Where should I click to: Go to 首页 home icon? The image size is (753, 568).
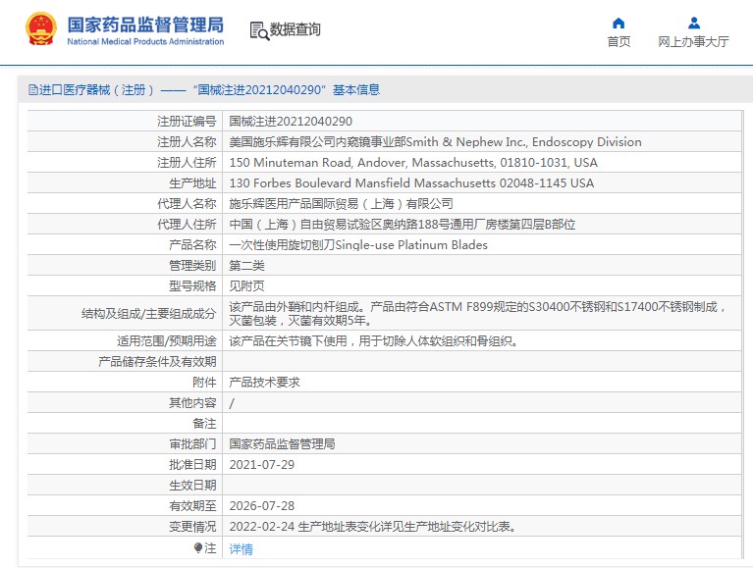(619, 23)
